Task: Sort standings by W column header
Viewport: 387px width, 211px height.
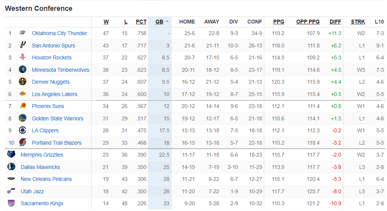Action: (x=106, y=22)
